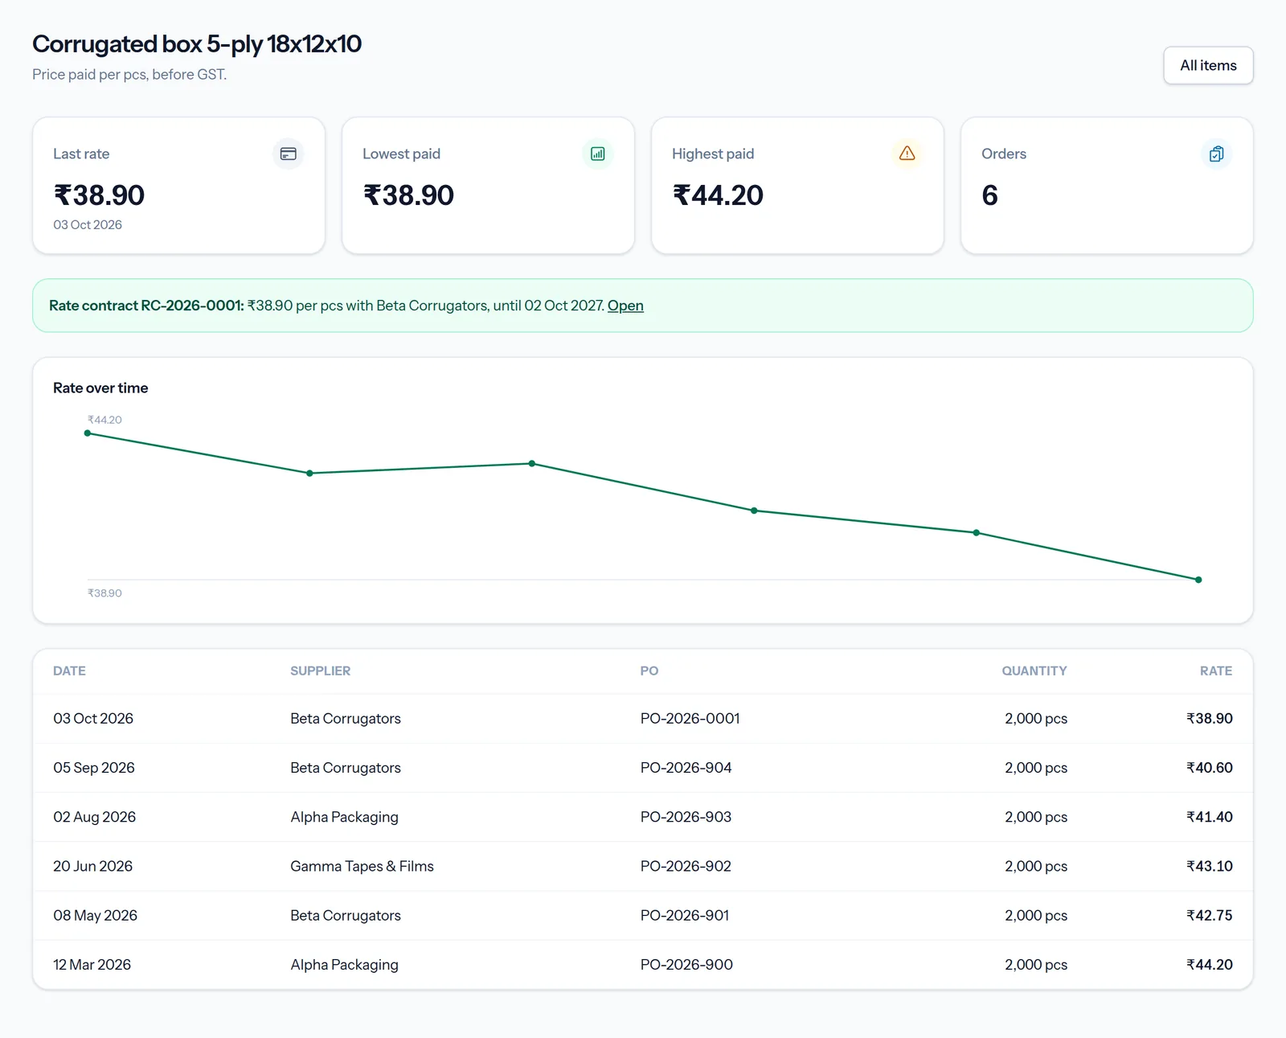Viewport: 1286px width, 1038px height.
Task: Click the DATE column header
Action: [69, 671]
